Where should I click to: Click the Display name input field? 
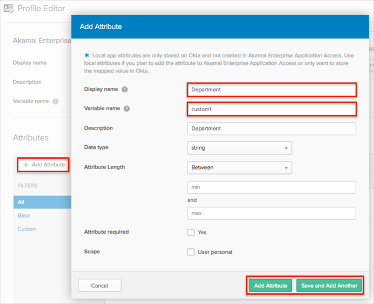click(271, 90)
